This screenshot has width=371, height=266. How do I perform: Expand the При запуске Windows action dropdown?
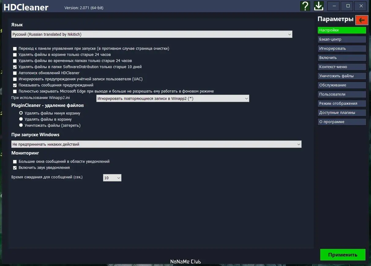coord(156,144)
